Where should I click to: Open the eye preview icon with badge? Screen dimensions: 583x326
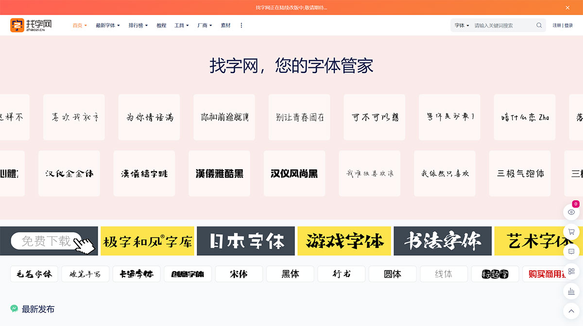tap(571, 212)
